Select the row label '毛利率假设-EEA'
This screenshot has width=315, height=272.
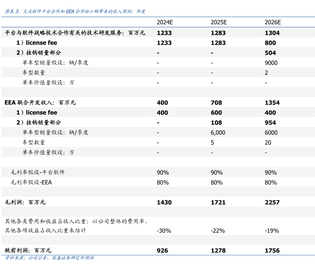point(31,182)
